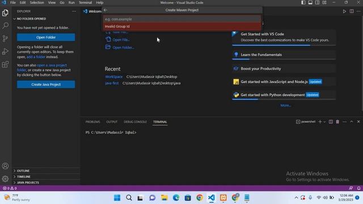Click errors and warnings status bar indicator
This screenshot has height=204, width=363.
coord(10,188)
